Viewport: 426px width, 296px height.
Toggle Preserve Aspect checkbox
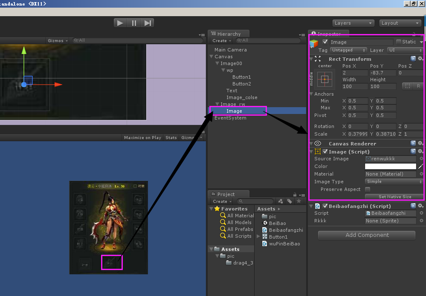[x=368, y=189]
